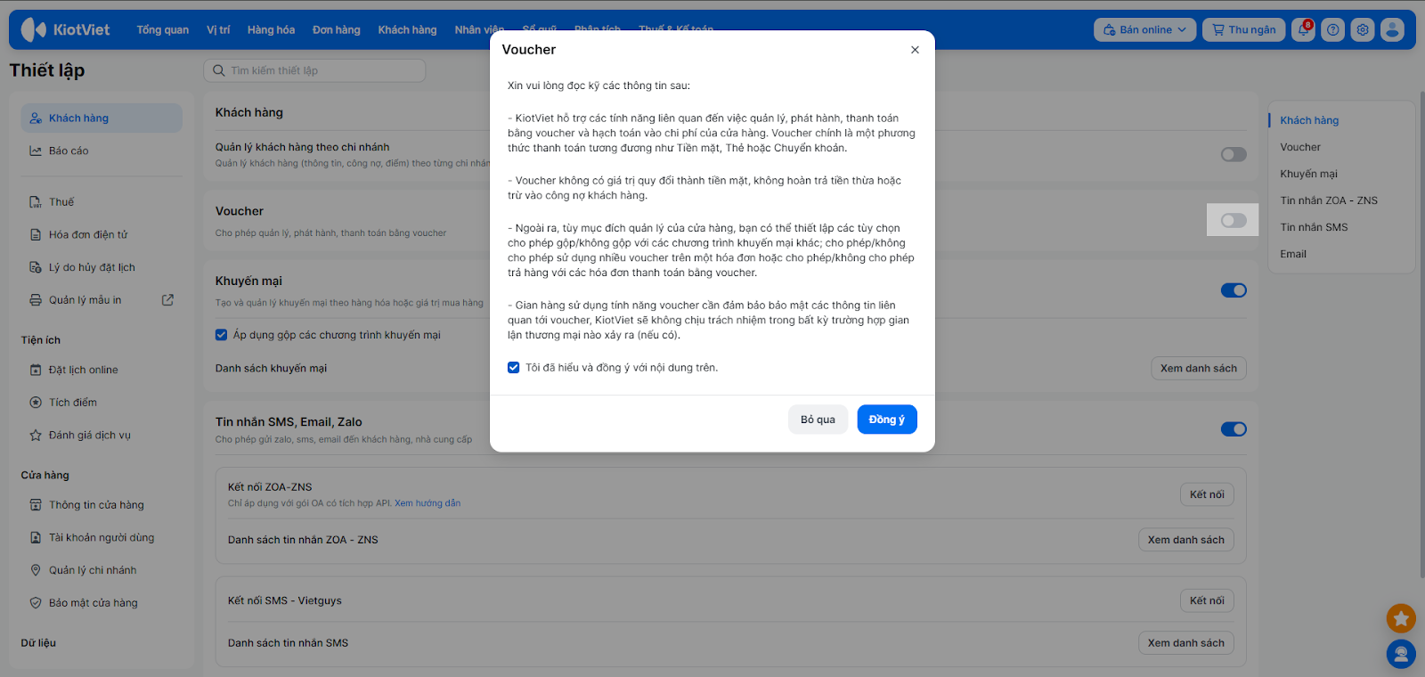Image resolution: width=1425 pixels, height=677 pixels.
Task: Toggle the Voucher switch
Action: pos(1234,220)
